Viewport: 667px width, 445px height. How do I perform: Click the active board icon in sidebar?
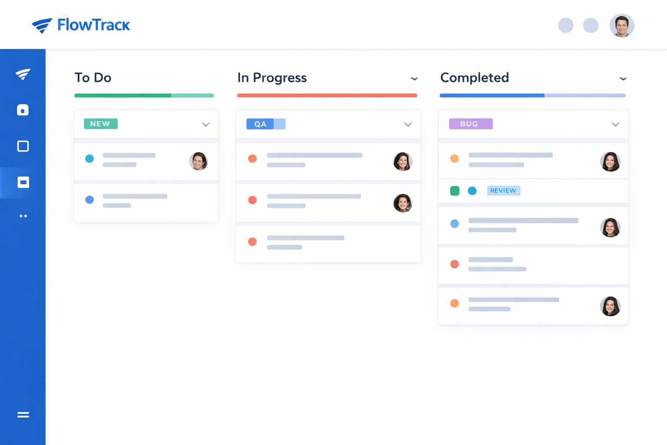click(23, 182)
